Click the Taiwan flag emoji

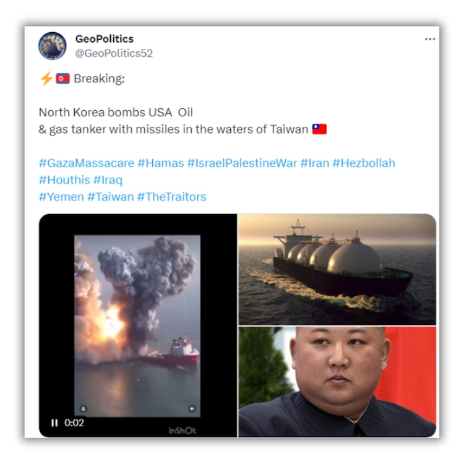click(319, 129)
